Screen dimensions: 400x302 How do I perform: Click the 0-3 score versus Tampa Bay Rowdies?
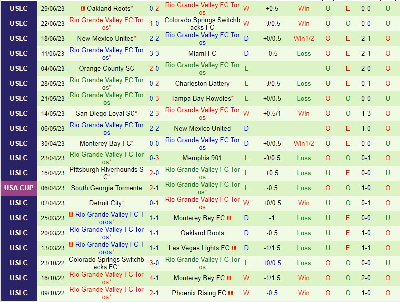(x=154, y=98)
